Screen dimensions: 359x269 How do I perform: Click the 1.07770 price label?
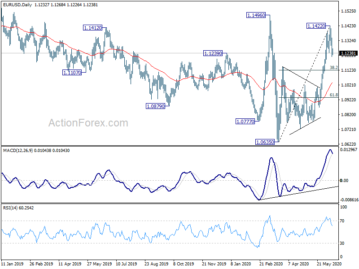click(245, 121)
